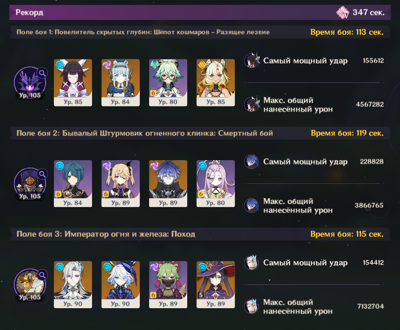Select the level 85 dark-haired character with white horns
This screenshot has width=400, height=330.
[x=73, y=83]
